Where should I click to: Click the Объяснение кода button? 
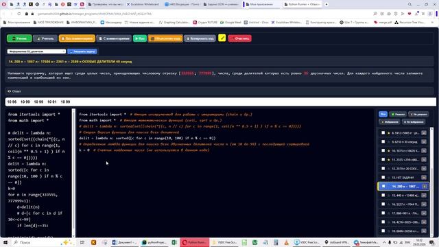coord(165,38)
